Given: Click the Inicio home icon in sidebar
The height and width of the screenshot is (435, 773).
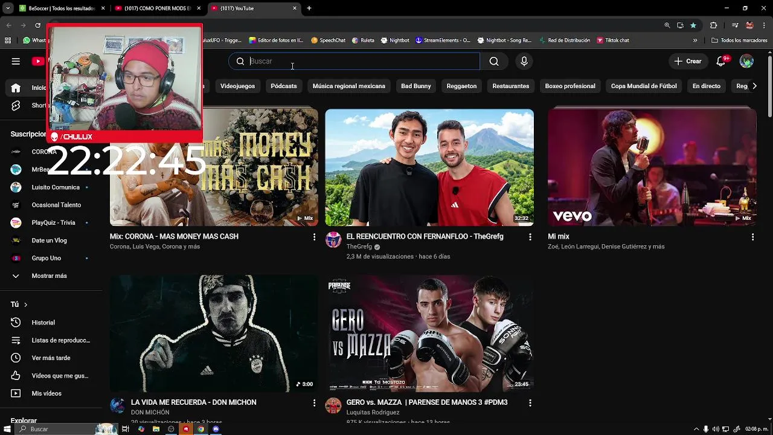Looking at the screenshot, I should (16, 88).
